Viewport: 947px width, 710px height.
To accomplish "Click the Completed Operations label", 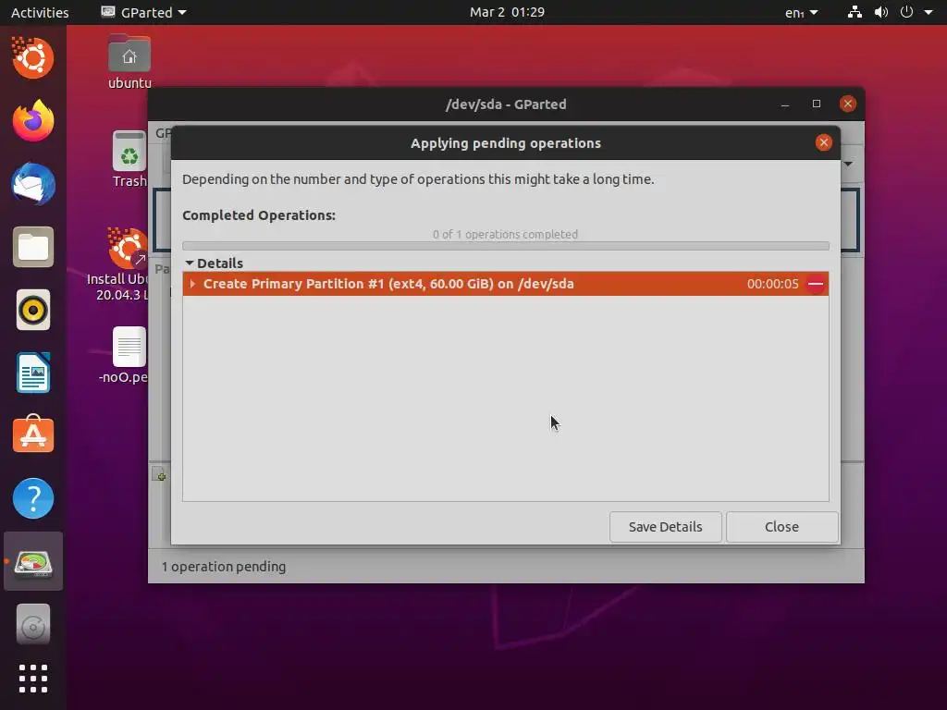I will [259, 215].
